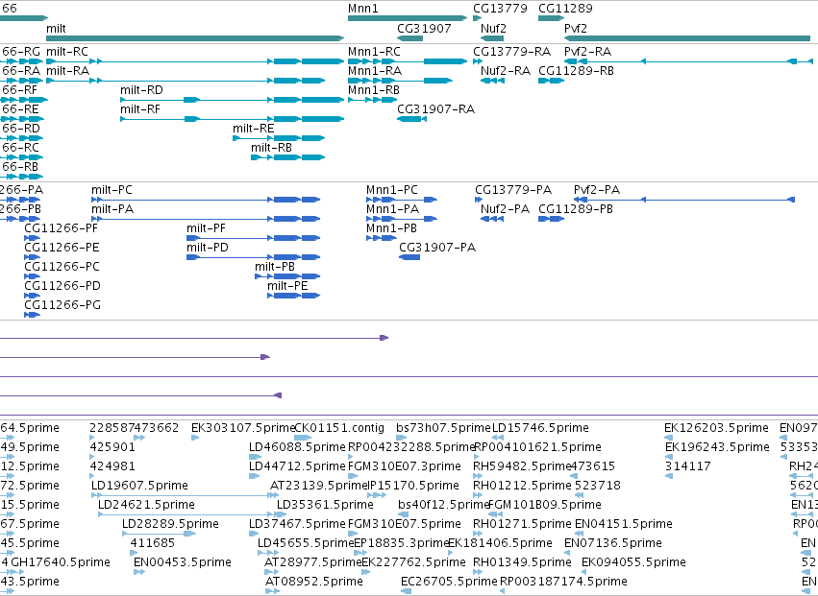This screenshot has width=818, height=596.
Task: Click EST EK126203.5prime
Action: tap(716, 428)
